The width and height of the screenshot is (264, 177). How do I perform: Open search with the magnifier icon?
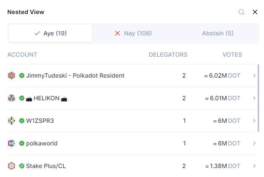pos(241,12)
